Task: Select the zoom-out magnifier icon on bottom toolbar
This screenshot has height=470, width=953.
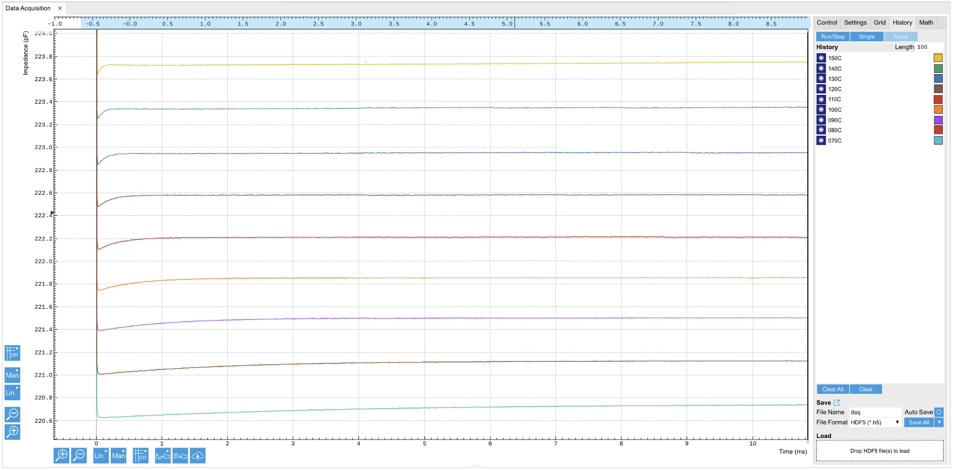Action: [78, 455]
